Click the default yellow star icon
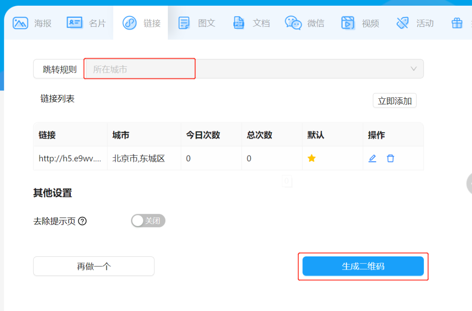The width and height of the screenshot is (472, 311). [312, 158]
